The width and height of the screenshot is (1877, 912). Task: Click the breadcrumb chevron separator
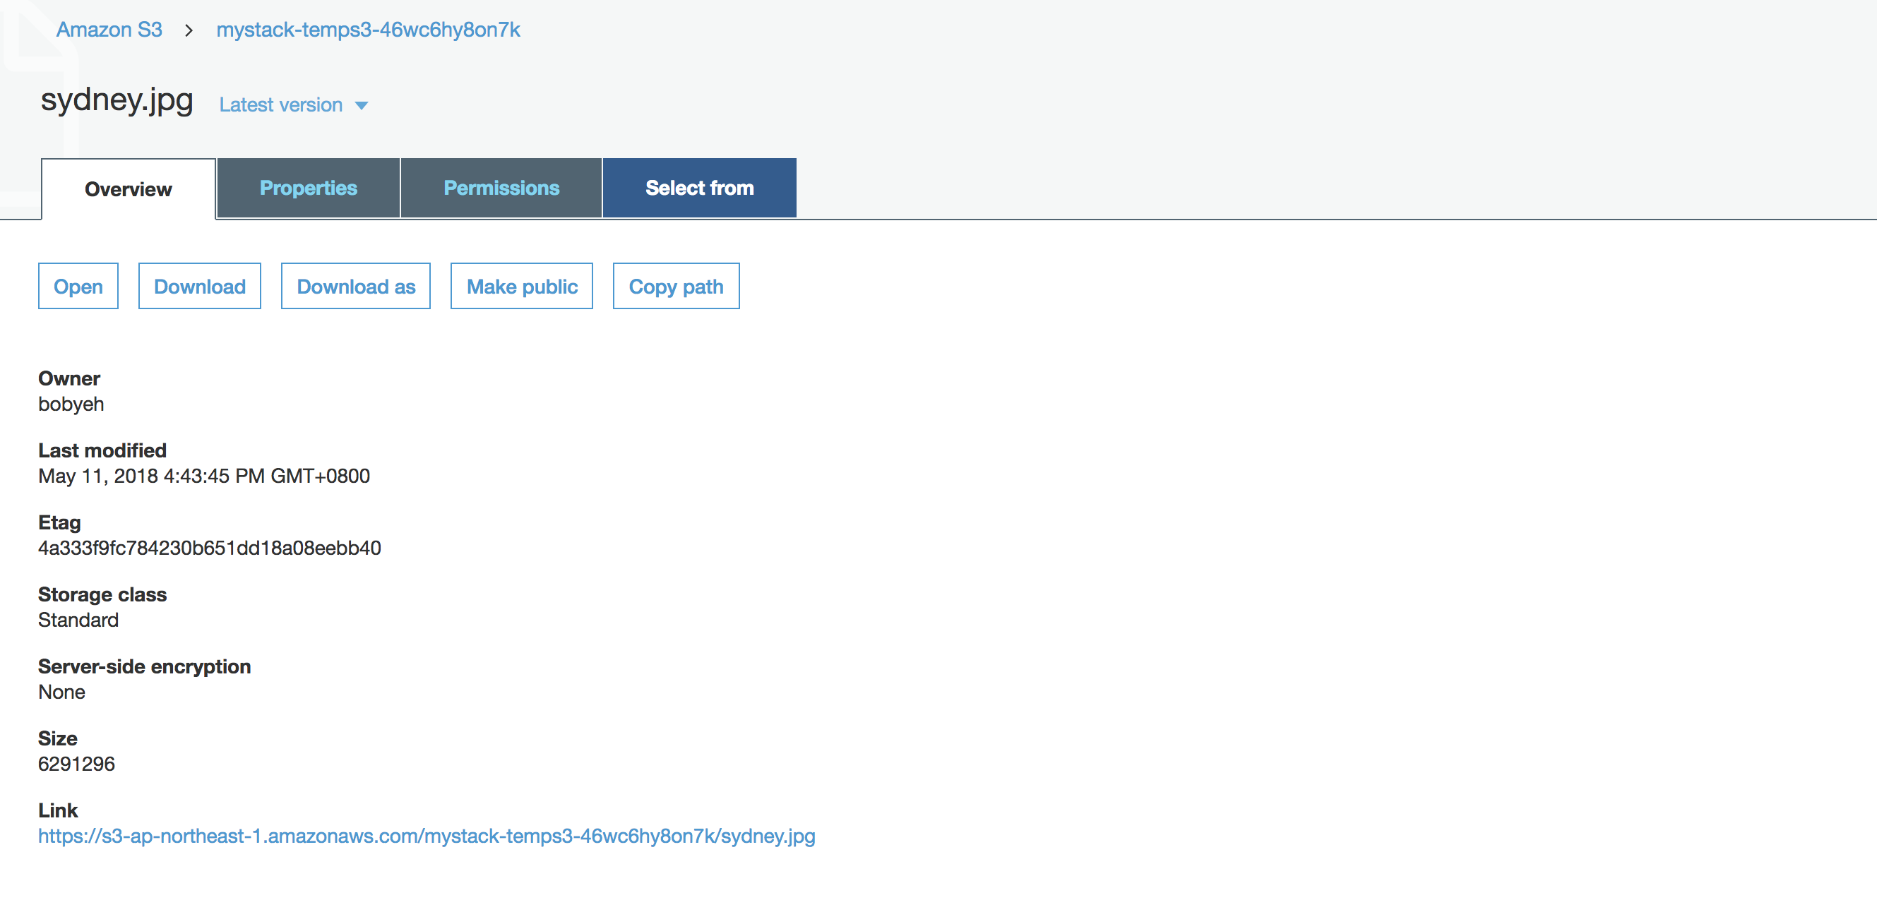tap(189, 30)
